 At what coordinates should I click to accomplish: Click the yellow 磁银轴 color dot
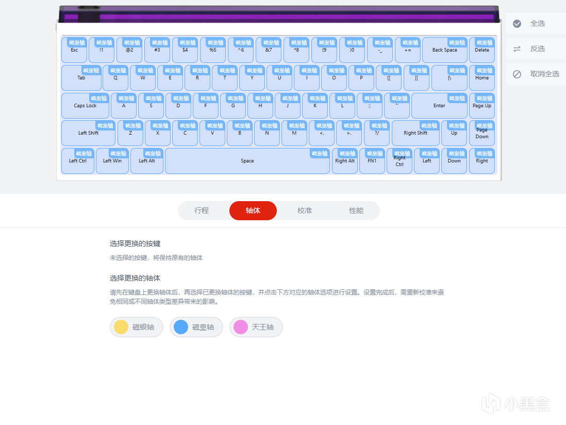click(121, 327)
